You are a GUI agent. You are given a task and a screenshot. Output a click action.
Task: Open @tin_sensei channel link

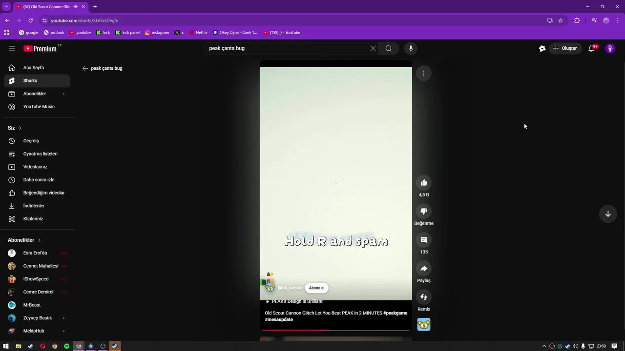pyautogui.click(x=290, y=288)
